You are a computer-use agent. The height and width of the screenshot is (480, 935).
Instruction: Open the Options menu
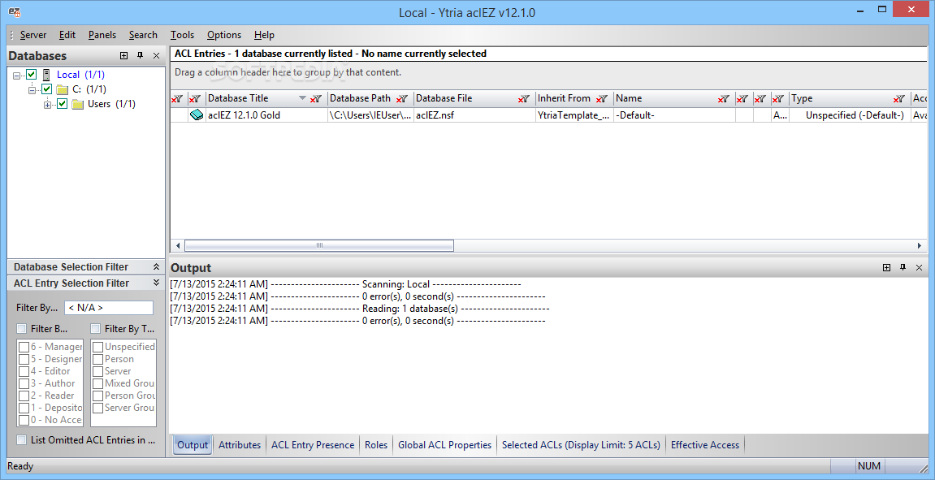click(x=224, y=35)
